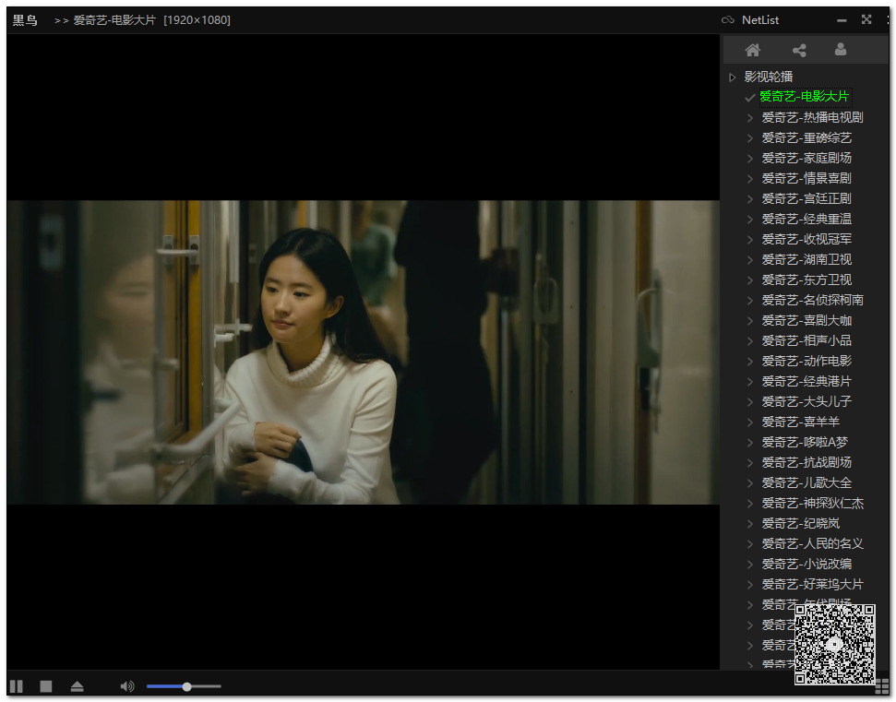
Task: Expand arrow beside 爱奇艺-经典重温
Action: (x=749, y=220)
